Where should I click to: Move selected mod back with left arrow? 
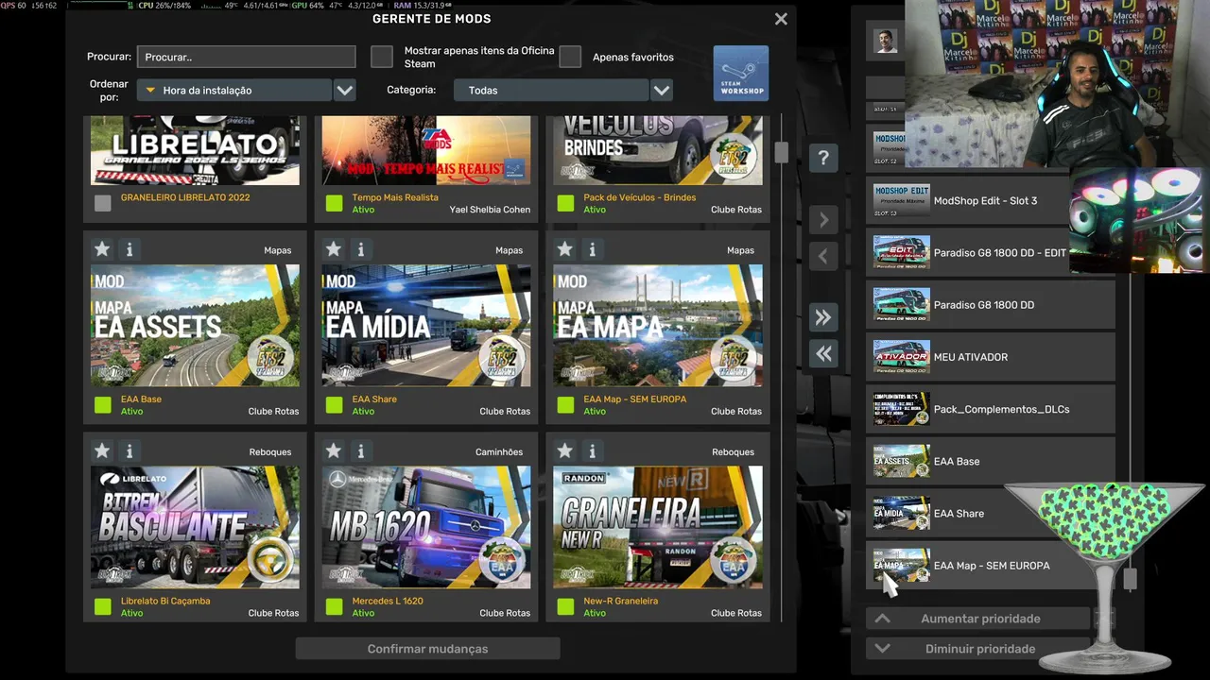click(x=823, y=255)
